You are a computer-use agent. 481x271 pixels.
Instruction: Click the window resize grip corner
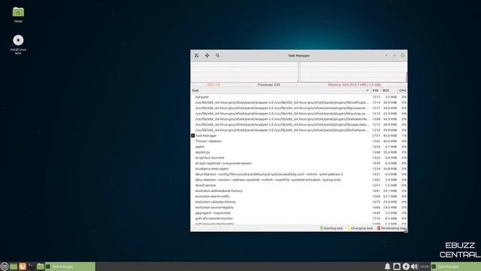[x=406, y=230]
